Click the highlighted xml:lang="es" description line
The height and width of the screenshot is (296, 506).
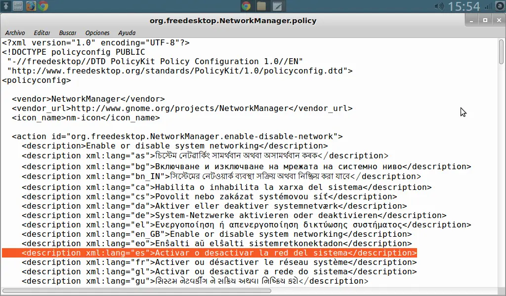pyautogui.click(x=210, y=253)
